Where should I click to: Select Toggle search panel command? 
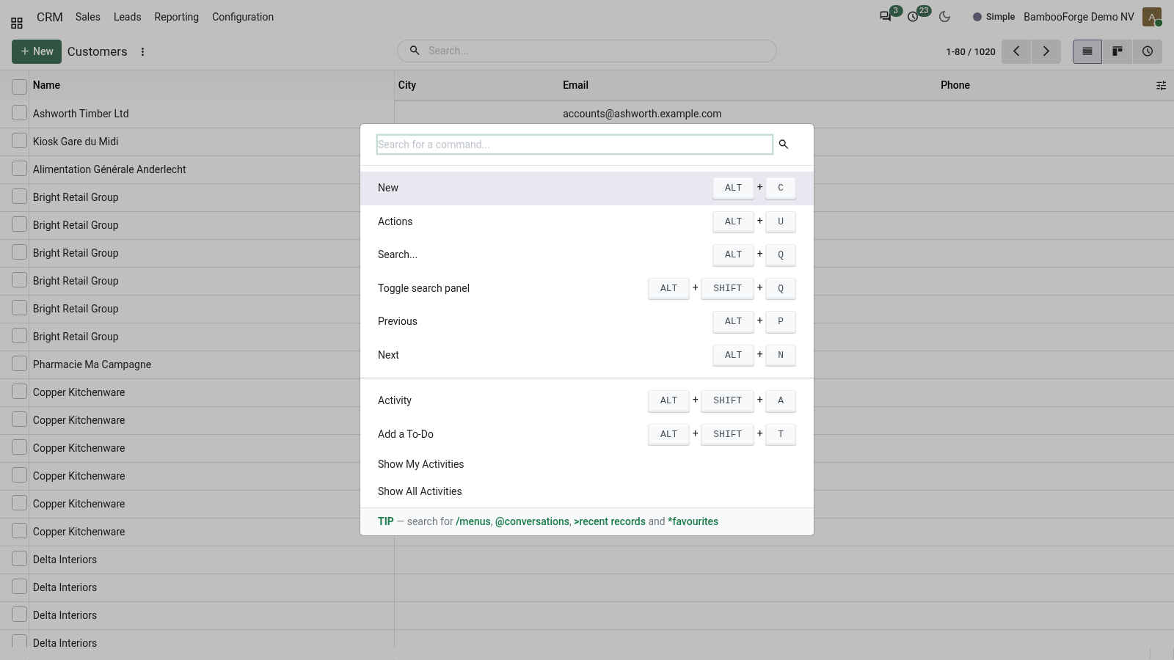click(587, 288)
